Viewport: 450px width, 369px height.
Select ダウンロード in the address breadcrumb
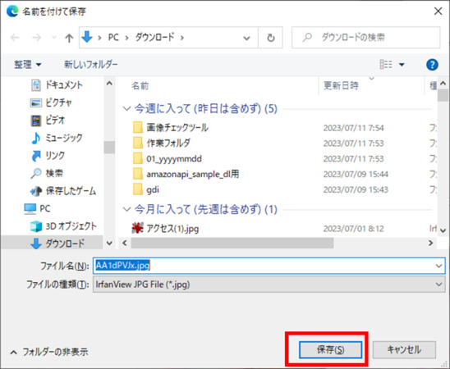click(154, 37)
